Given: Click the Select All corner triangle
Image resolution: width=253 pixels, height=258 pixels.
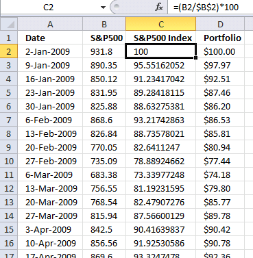Looking at the screenshot, I should pos(9,24).
